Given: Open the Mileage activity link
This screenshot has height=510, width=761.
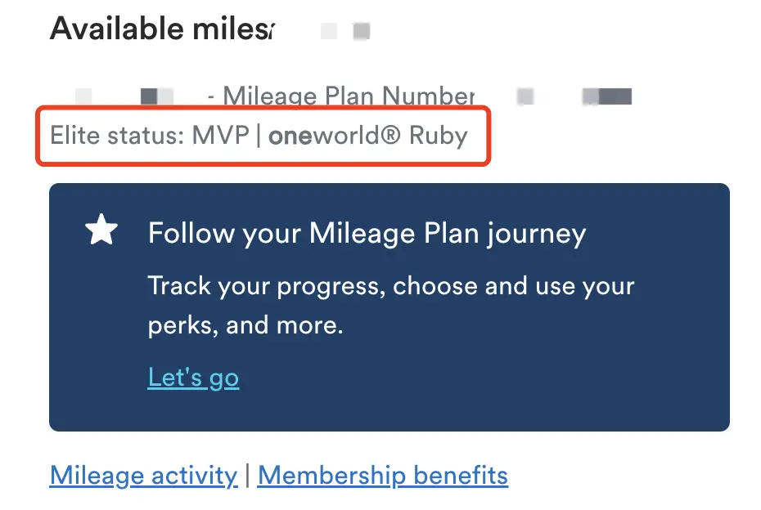Looking at the screenshot, I should pos(143,475).
